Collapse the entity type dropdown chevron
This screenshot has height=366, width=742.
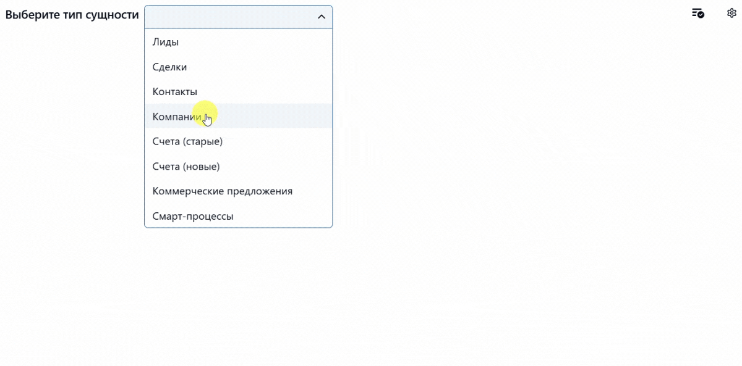pos(321,17)
